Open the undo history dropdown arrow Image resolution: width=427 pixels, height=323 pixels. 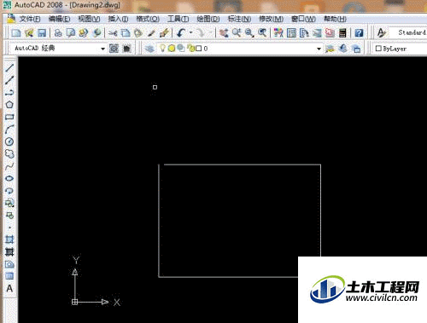pyautogui.click(x=191, y=32)
